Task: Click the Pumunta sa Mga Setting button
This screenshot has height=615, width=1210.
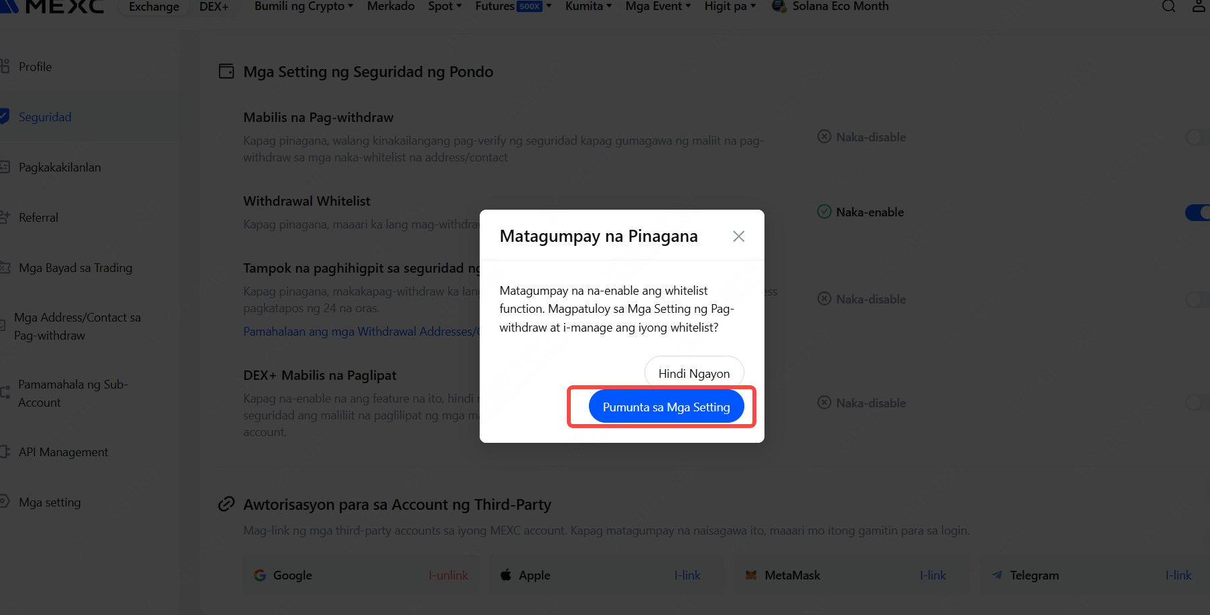Action: pyautogui.click(x=666, y=407)
